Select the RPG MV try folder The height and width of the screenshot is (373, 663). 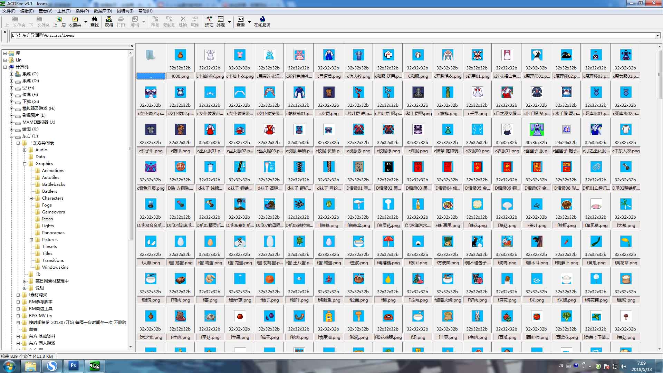pyautogui.click(x=40, y=316)
